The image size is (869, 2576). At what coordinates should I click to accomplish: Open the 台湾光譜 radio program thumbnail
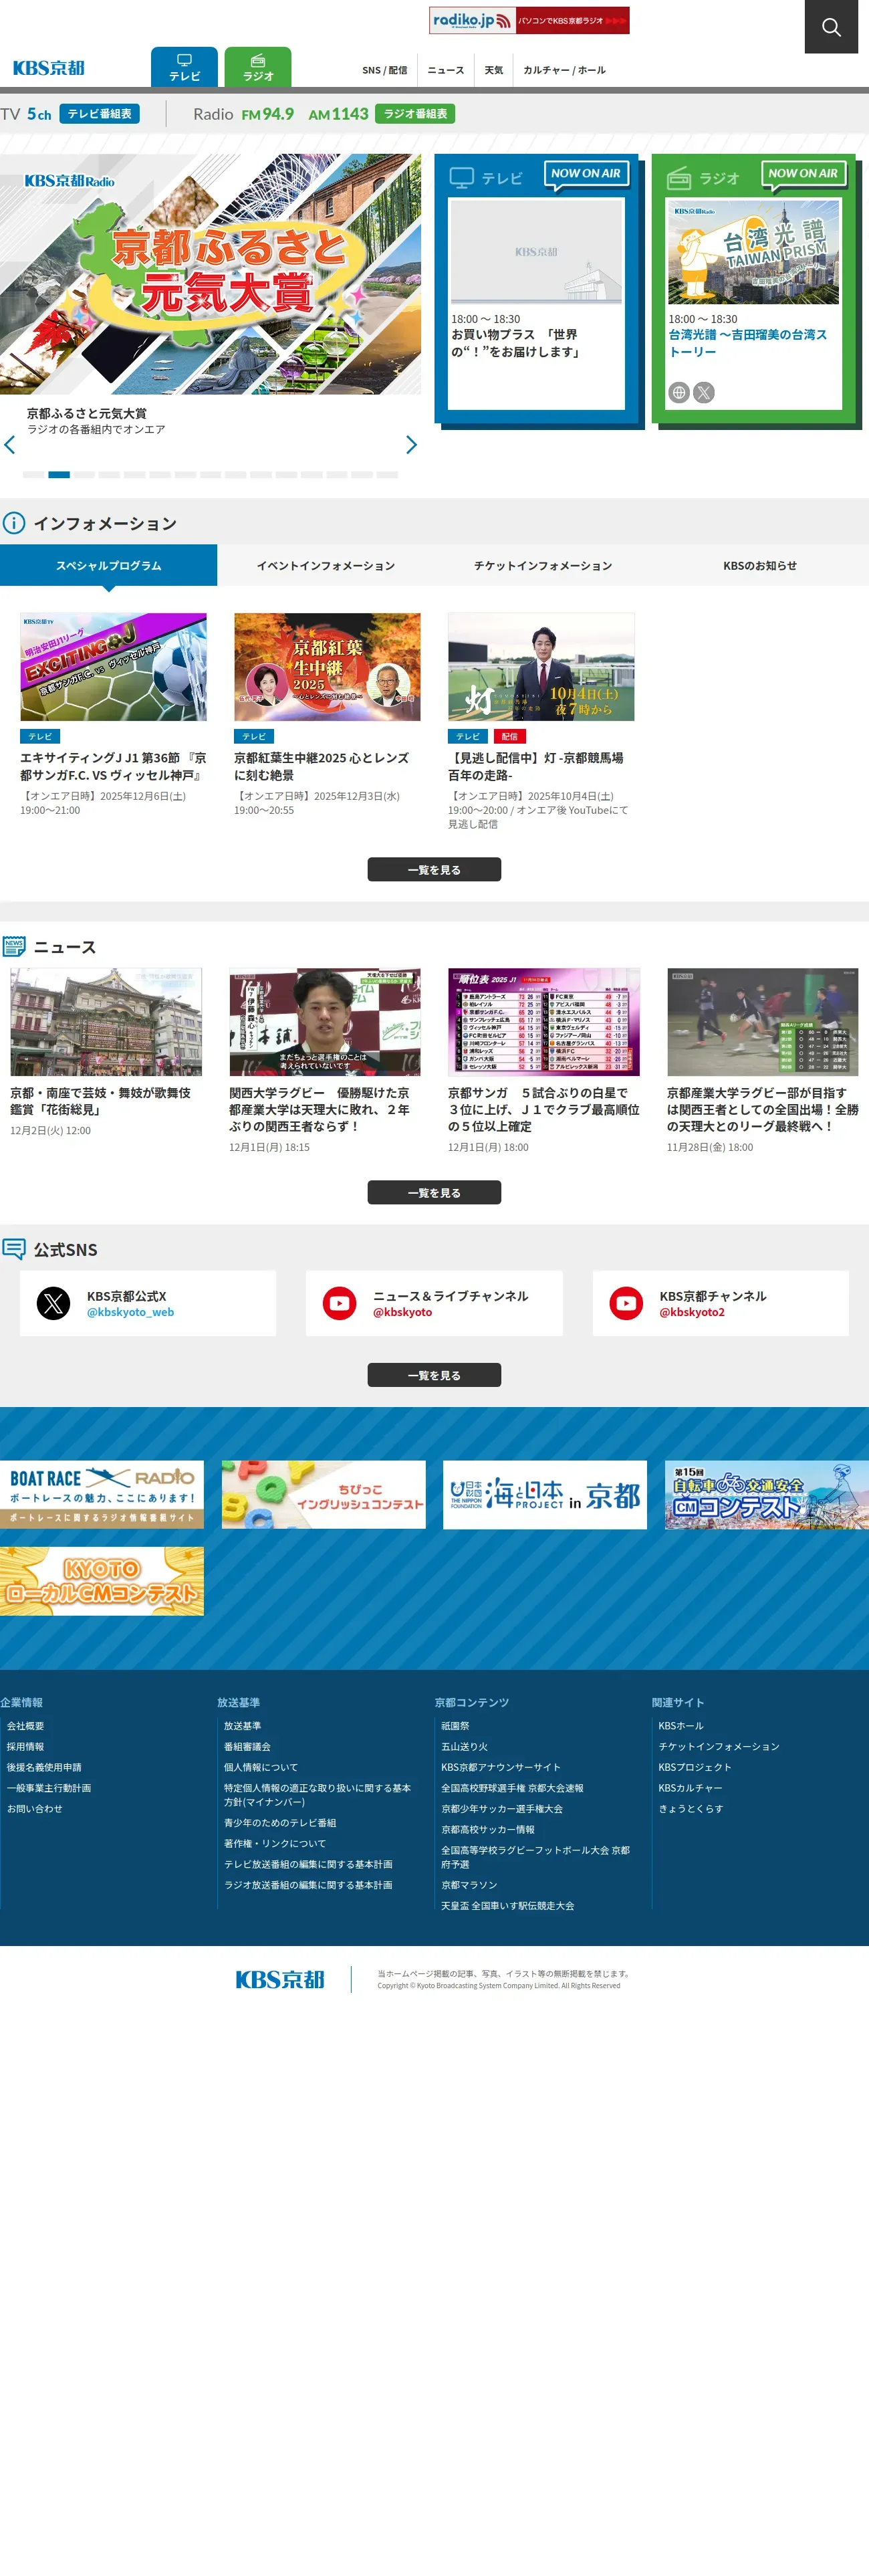tap(754, 252)
